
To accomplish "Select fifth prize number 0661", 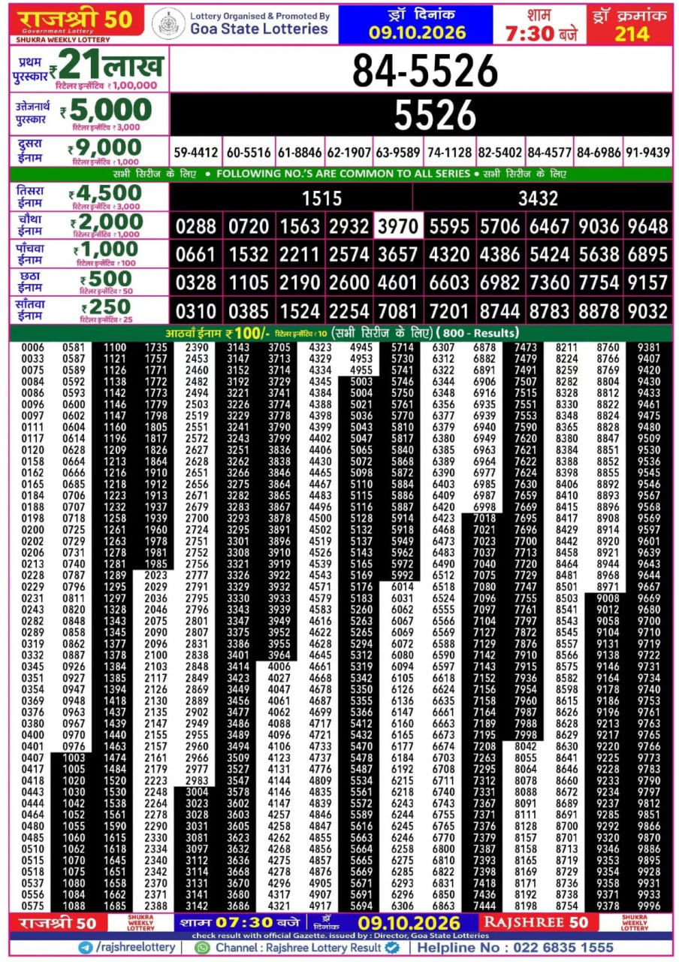I will click(x=195, y=255).
